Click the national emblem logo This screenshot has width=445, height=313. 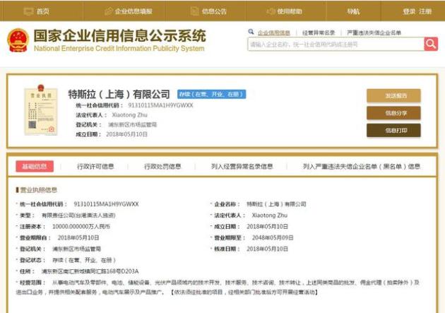pos(18,40)
